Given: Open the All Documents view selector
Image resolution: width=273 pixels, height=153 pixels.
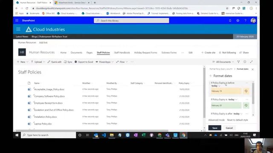Looking at the screenshot, I should [223, 62].
